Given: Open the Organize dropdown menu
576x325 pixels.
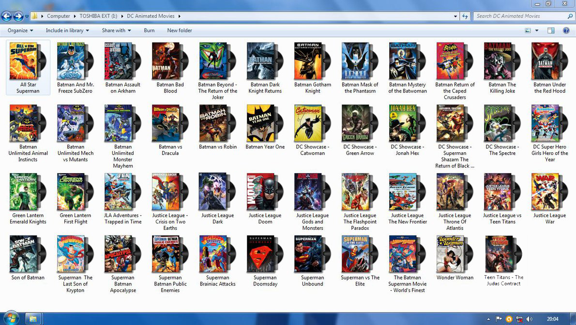Looking at the screenshot, I should point(20,30).
